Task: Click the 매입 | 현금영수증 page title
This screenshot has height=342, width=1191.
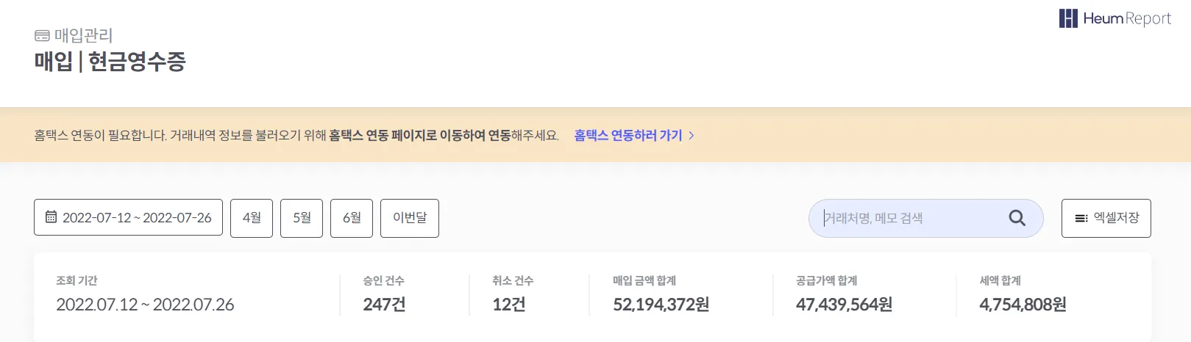Action: click(x=110, y=62)
